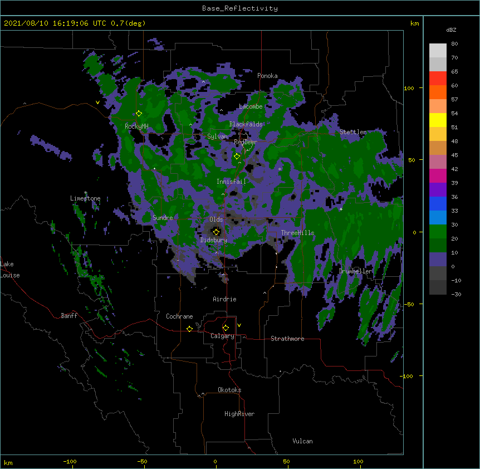Click the yellow diamond marker above the Calgary label
This screenshot has height=469, width=480.
[x=226, y=328]
